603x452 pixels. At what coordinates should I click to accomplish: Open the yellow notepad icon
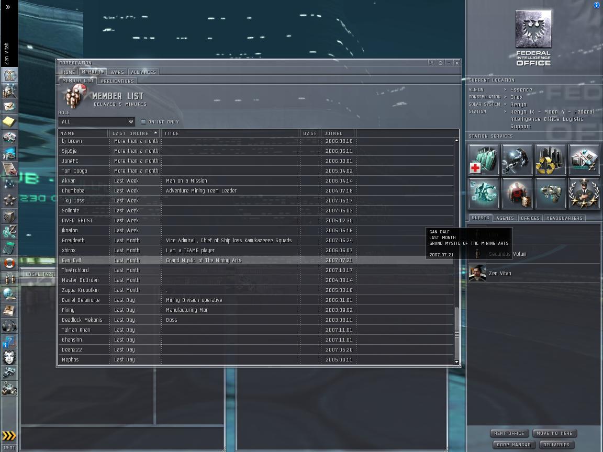9,122
